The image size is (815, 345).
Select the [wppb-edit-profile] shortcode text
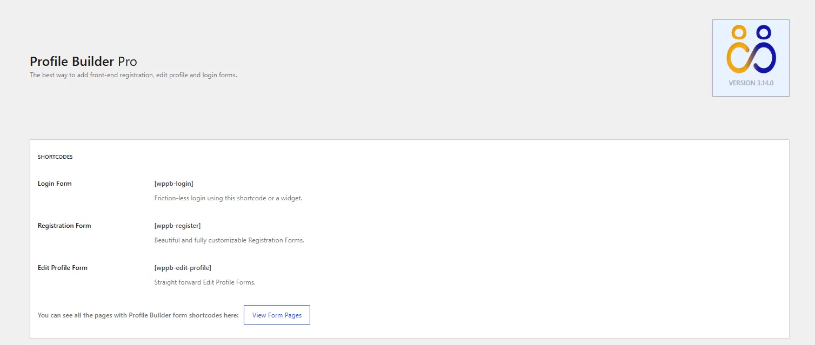[x=183, y=268]
